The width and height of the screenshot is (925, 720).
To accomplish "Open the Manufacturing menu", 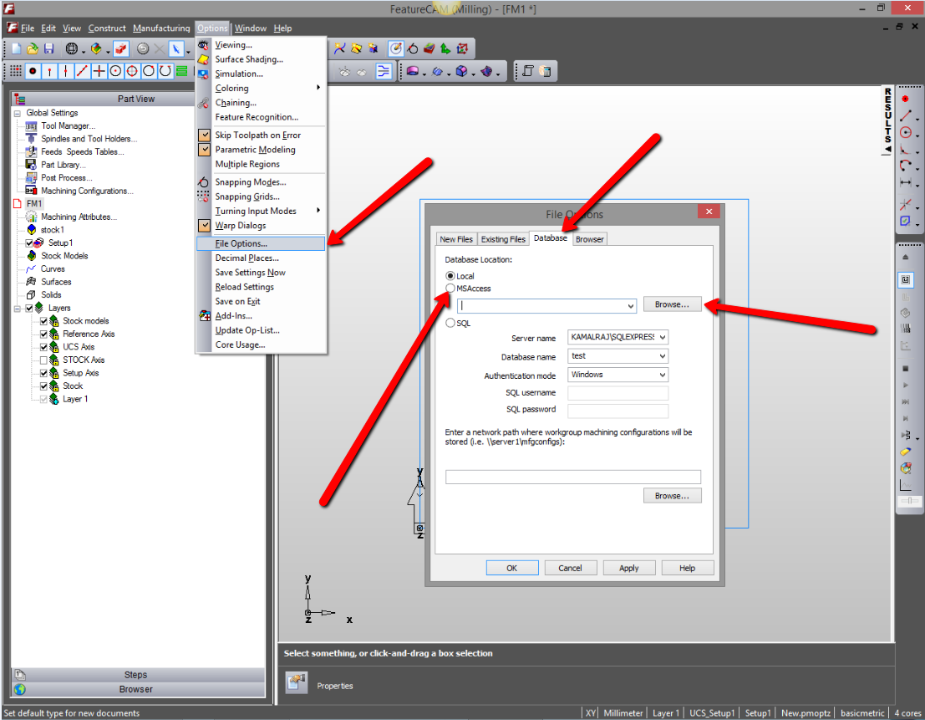I will coord(160,28).
